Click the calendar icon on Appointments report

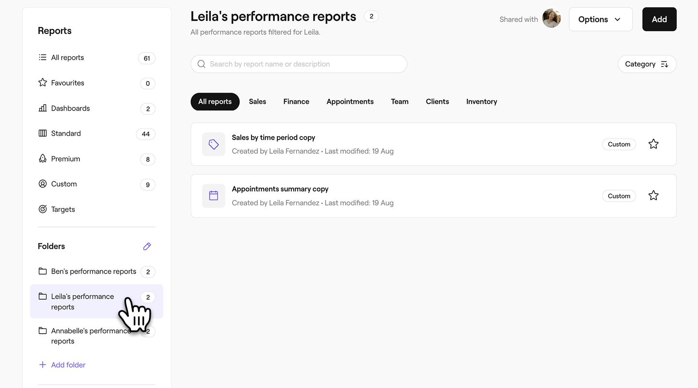(x=214, y=195)
